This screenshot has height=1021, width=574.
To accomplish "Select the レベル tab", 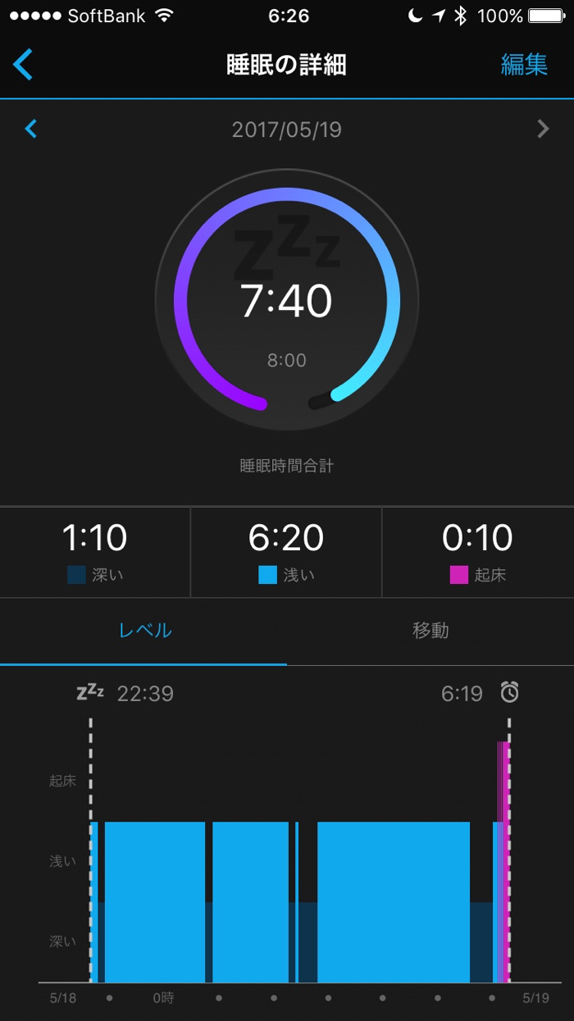I will pyautogui.click(x=144, y=630).
